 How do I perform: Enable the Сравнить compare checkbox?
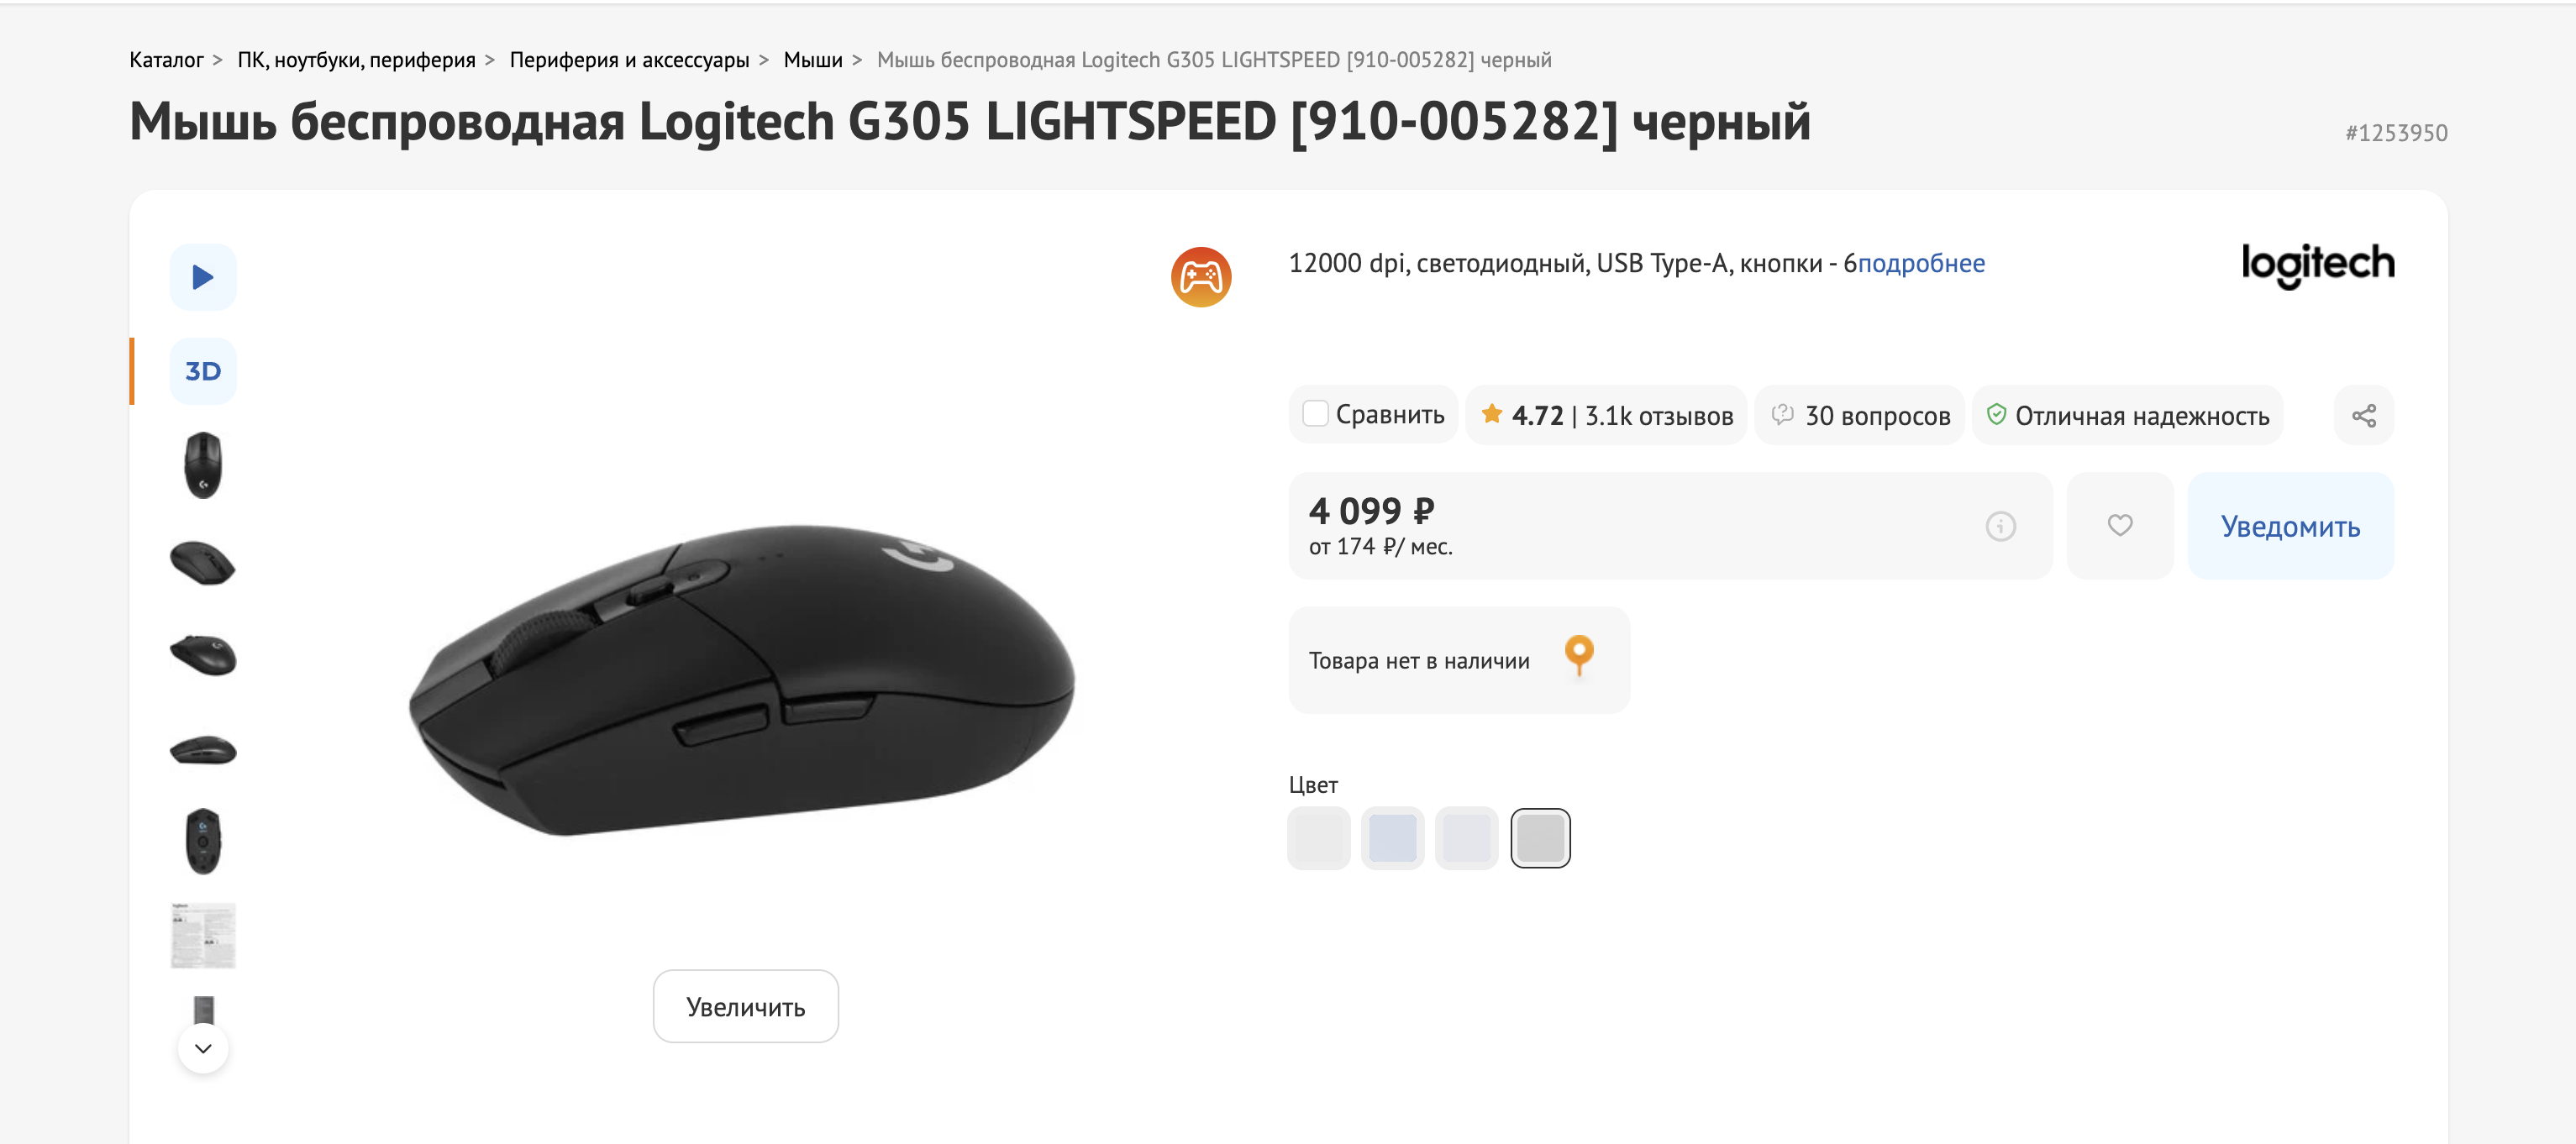(x=1316, y=414)
